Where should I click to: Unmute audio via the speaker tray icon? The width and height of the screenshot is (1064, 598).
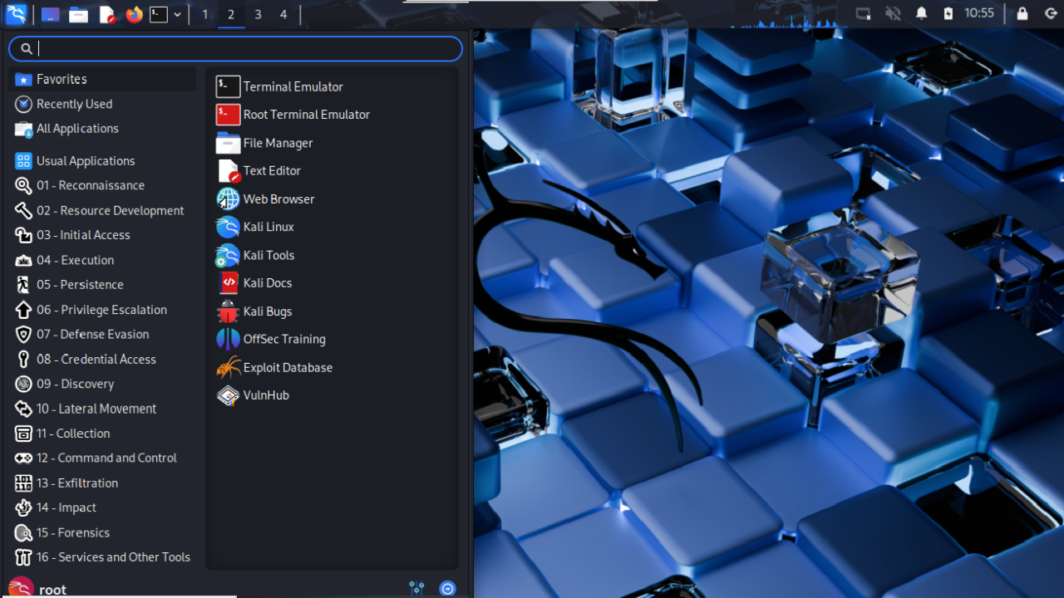(x=890, y=13)
